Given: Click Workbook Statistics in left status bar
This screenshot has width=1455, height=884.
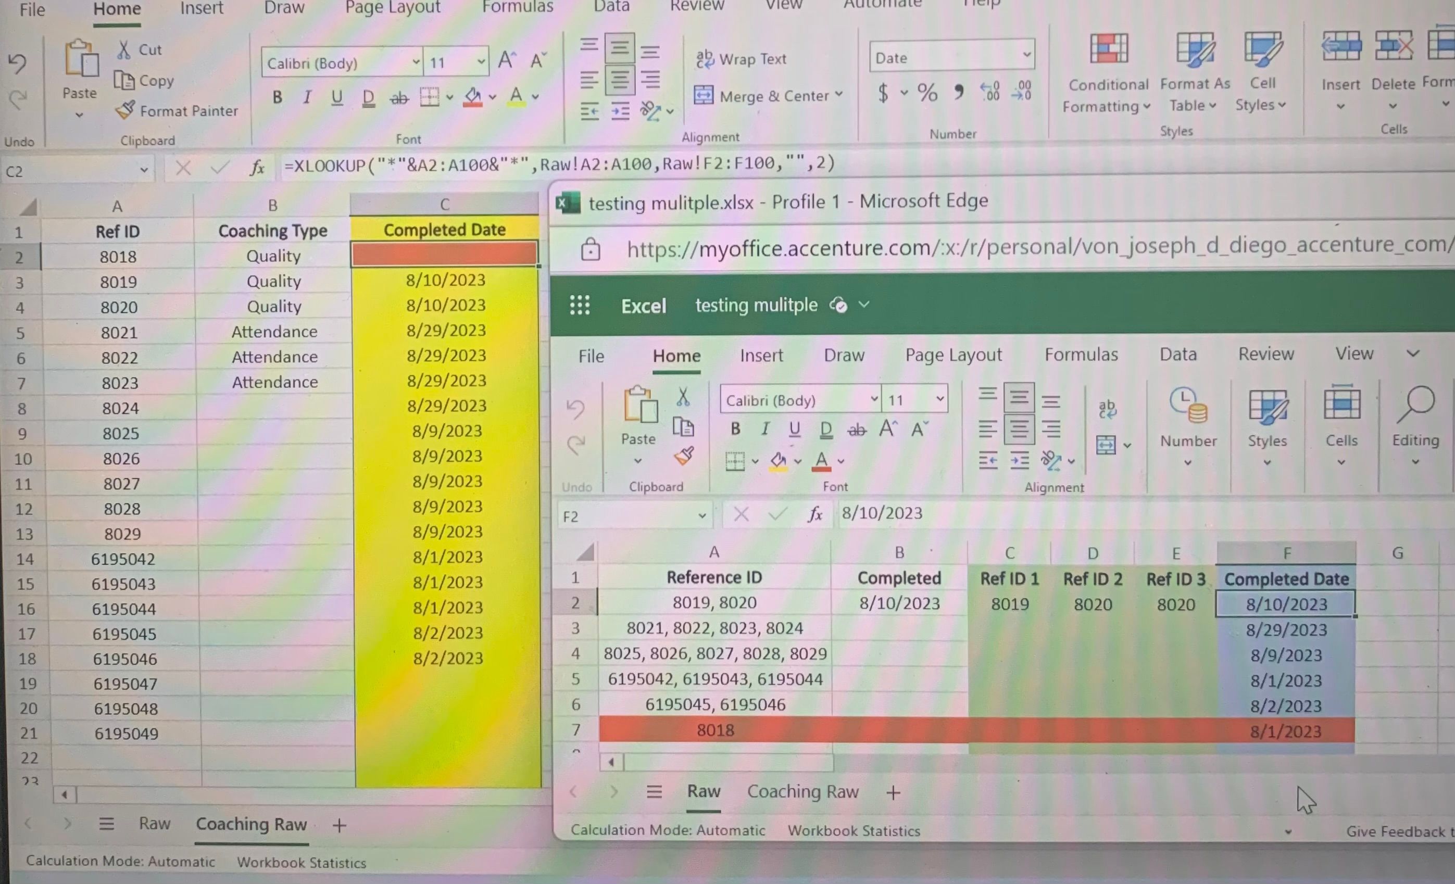Looking at the screenshot, I should click(301, 863).
